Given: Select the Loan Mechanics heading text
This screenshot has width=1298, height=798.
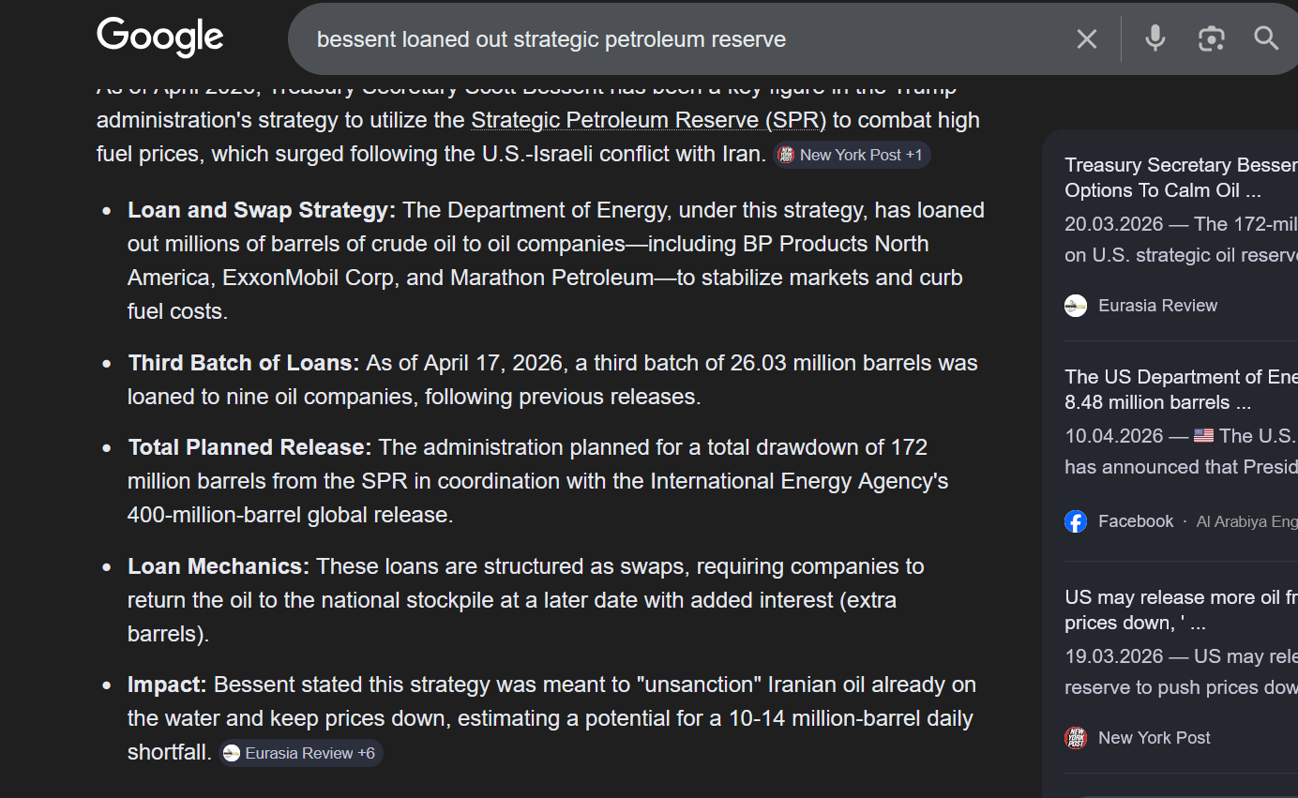Looking at the screenshot, I should point(219,566).
